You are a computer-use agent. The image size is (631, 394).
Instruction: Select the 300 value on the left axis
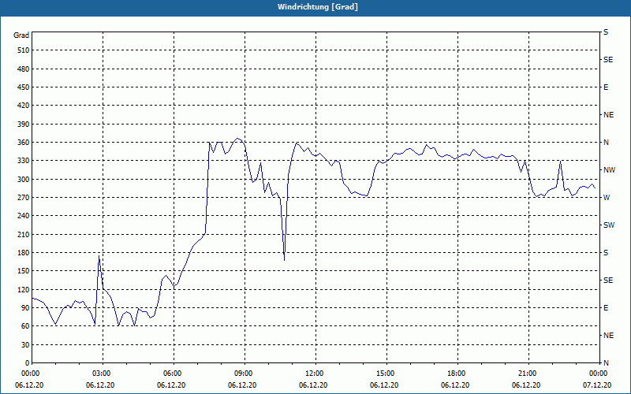point(24,180)
